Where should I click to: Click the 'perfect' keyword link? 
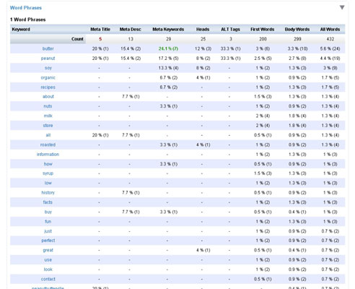(x=48, y=241)
